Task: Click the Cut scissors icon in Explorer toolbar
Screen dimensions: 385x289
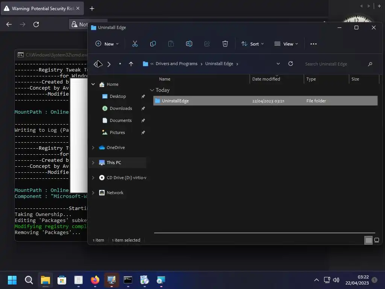Action: point(135,44)
